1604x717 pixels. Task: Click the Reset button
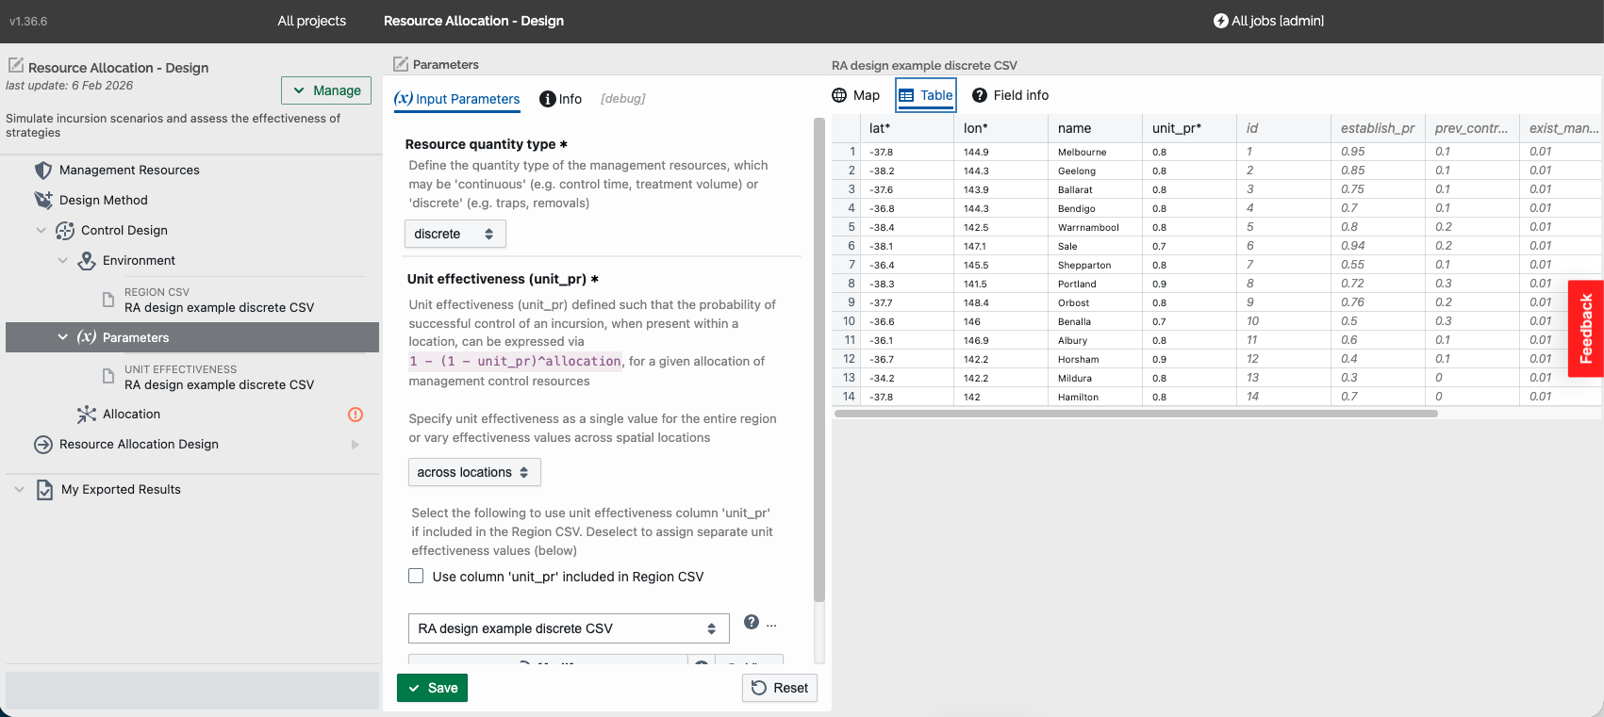coord(780,688)
